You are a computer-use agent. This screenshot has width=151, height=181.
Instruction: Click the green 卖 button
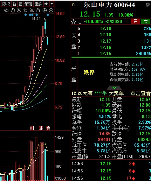coord(146,21)
